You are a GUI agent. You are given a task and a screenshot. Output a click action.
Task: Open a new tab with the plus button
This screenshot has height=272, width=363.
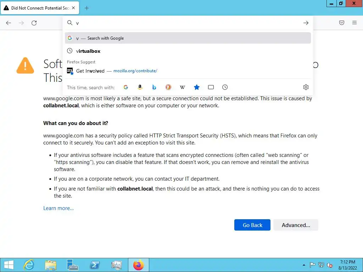(86, 8)
